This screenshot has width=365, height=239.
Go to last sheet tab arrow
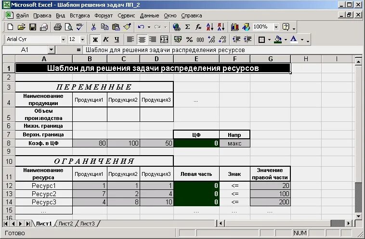click(28, 224)
